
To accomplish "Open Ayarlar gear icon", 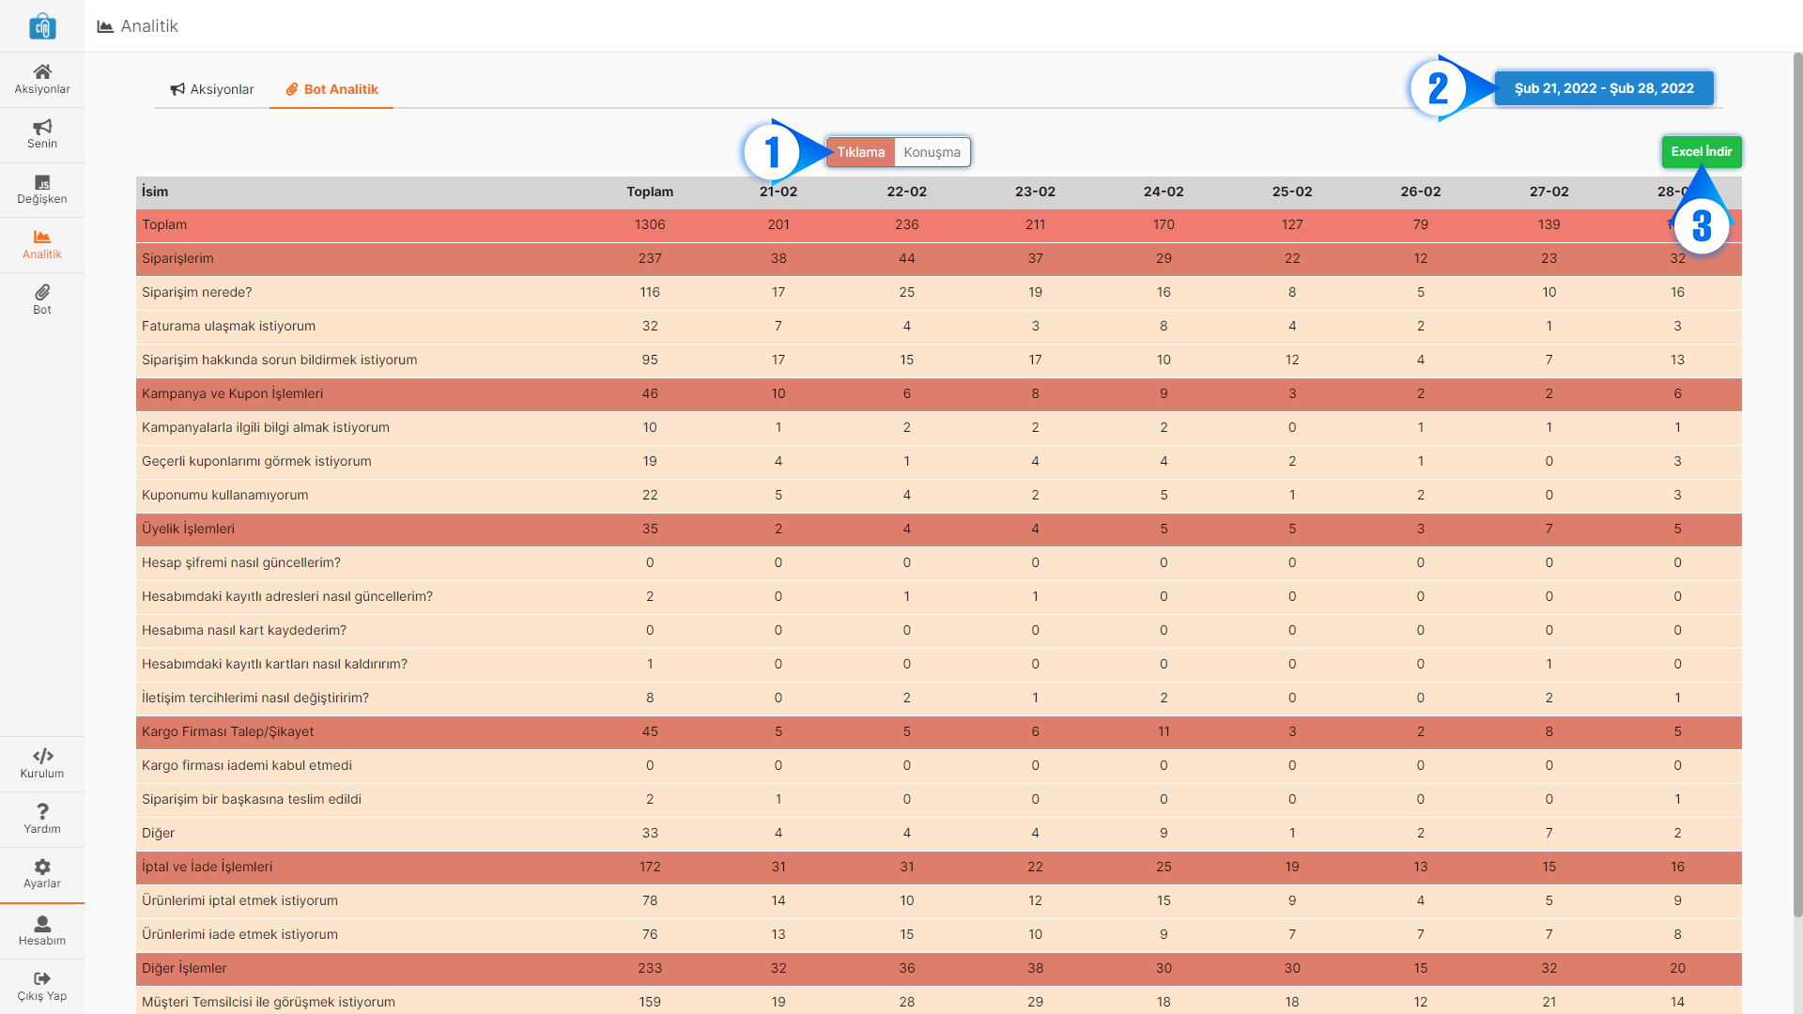I will pyautogui.click(x=42, y=867).
